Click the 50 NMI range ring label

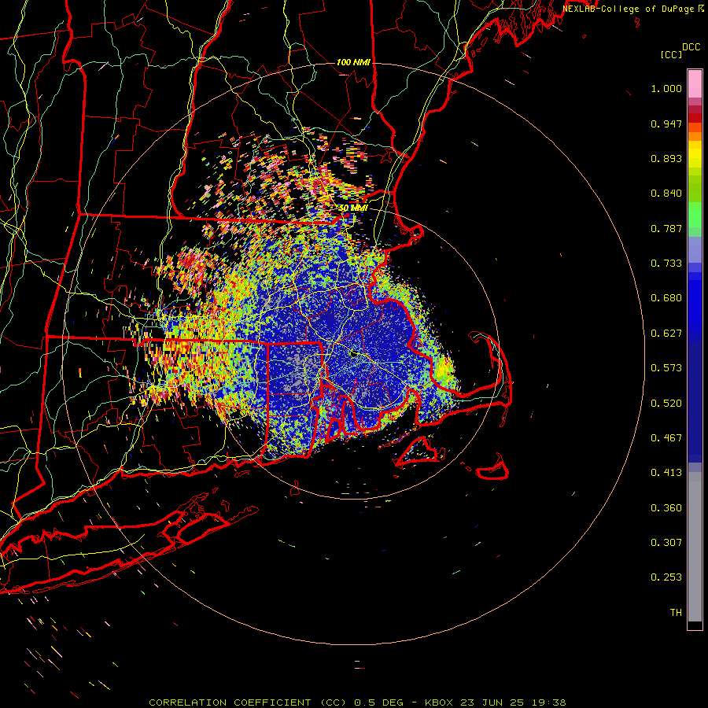click(x=353, y=208)
